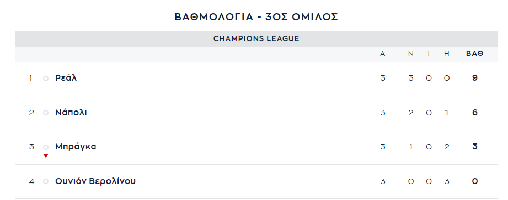The height and width of the screenshot is (200, 508).
Task: Click the ΒΑΘΜΟΛΟΓΙΑ - 3ΟΣ ΟΜΙΛΟΣ title
Action: tap(256, 17)
